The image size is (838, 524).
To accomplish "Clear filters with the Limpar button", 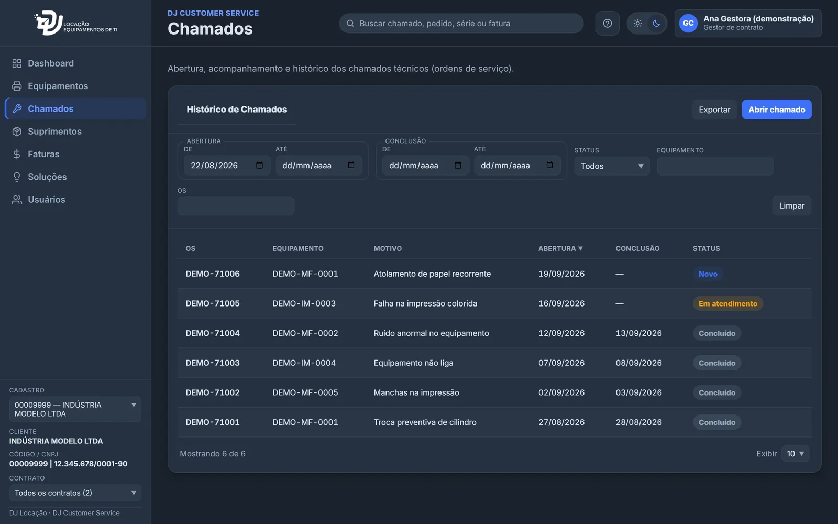I will [x=791, y=205].
